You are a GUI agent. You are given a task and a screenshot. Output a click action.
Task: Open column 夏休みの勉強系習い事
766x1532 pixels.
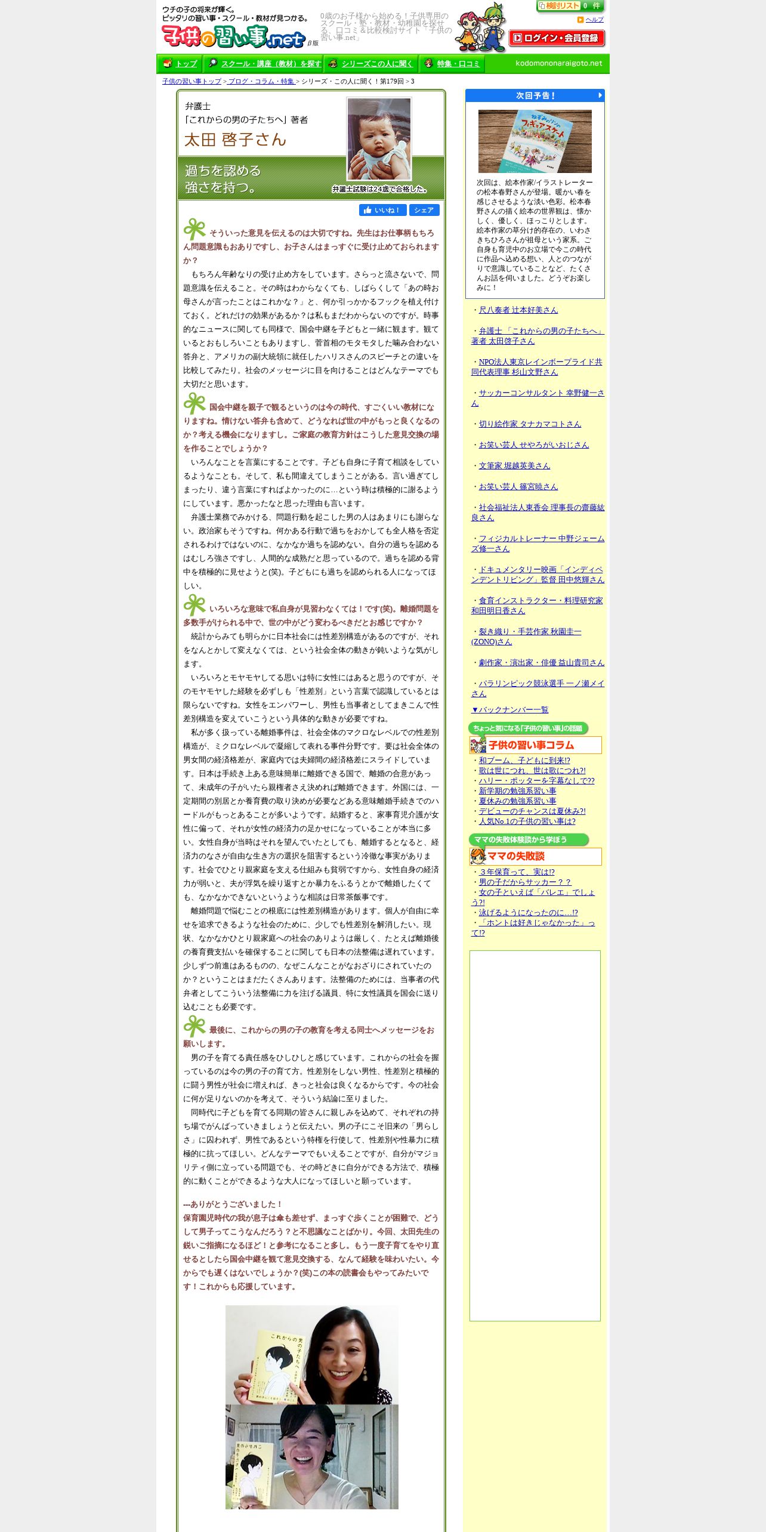click(517, 801)
